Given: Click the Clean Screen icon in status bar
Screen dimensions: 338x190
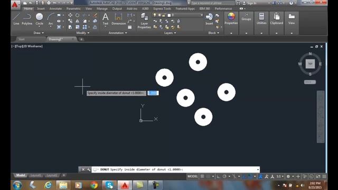Looking at the screenshot, I should pyautogui.click(x=318, y=176).
